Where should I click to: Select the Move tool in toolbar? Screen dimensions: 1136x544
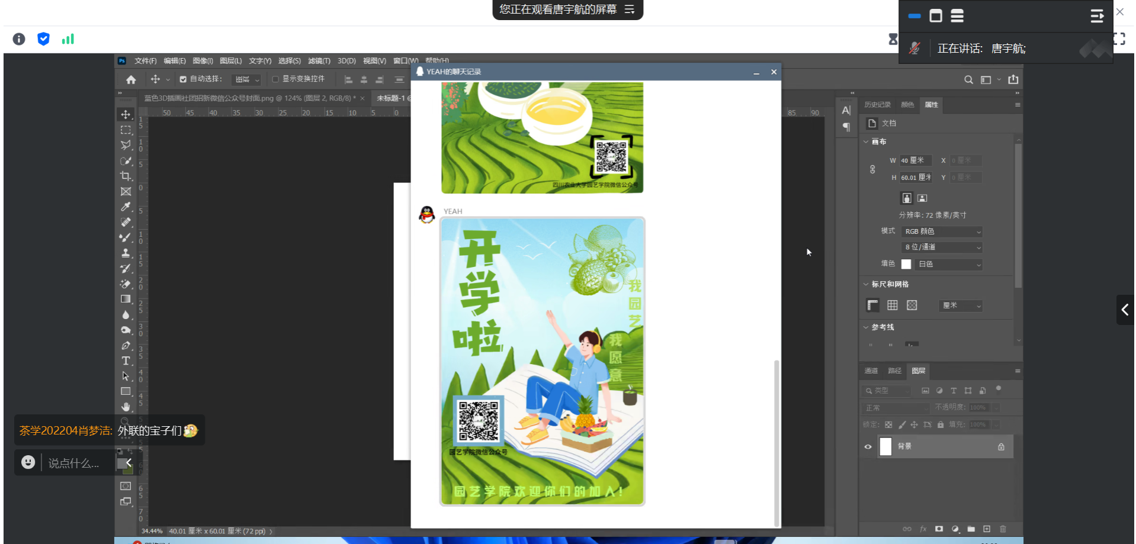tap(126, 114)
